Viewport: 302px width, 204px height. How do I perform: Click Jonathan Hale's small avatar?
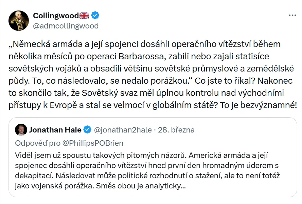21,130
